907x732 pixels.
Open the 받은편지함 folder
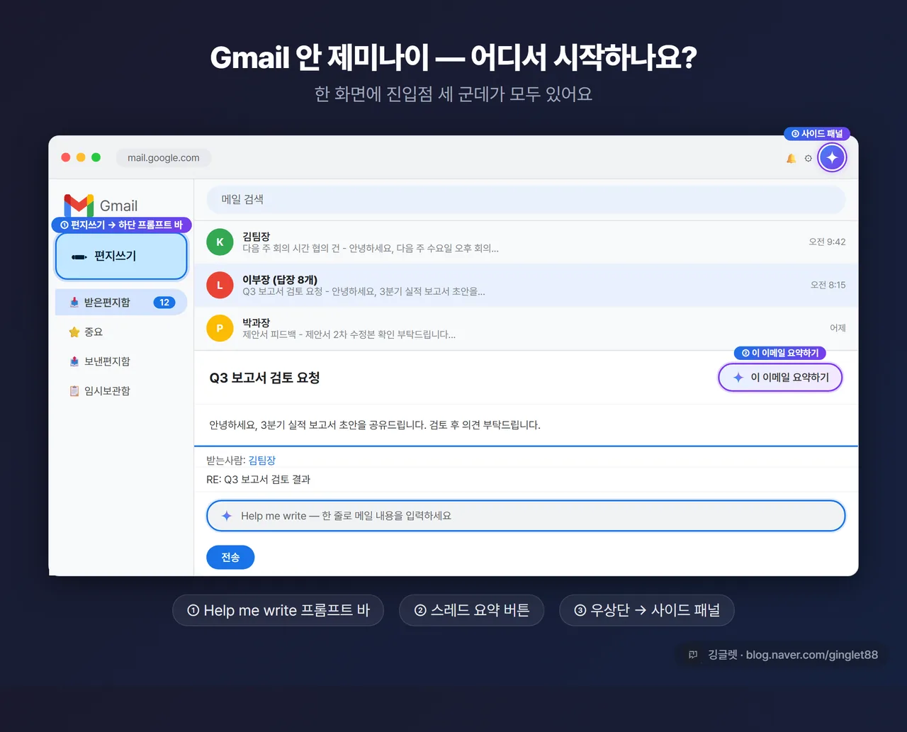pyautogui.click(x=121, y=303)
